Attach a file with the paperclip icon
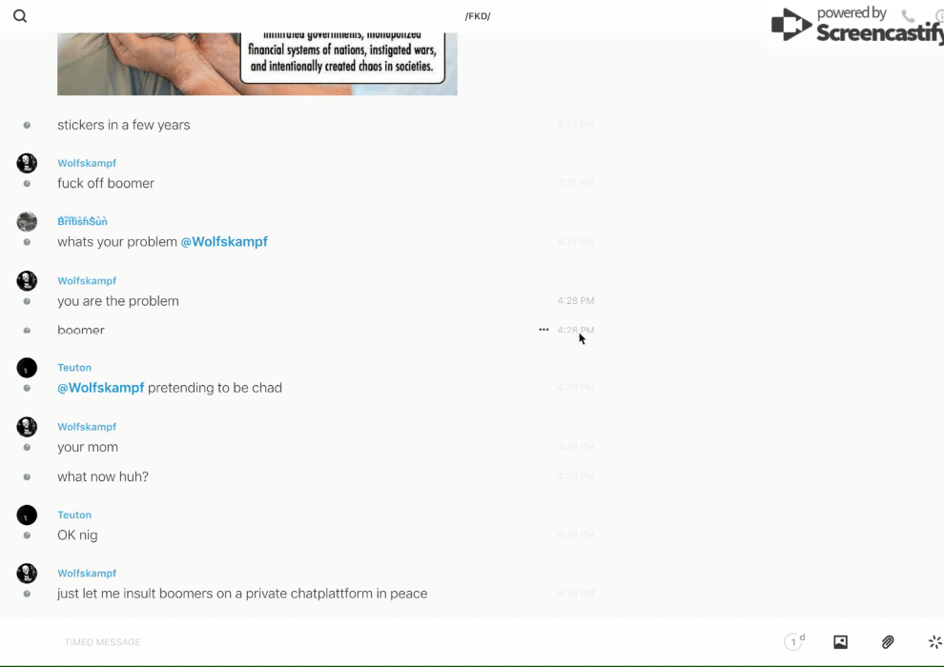The height and width of the screenshot is (667, 944). (888, 642)
